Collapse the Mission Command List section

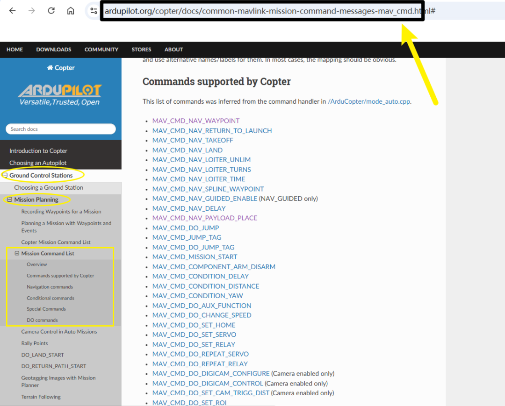point(17,254)
